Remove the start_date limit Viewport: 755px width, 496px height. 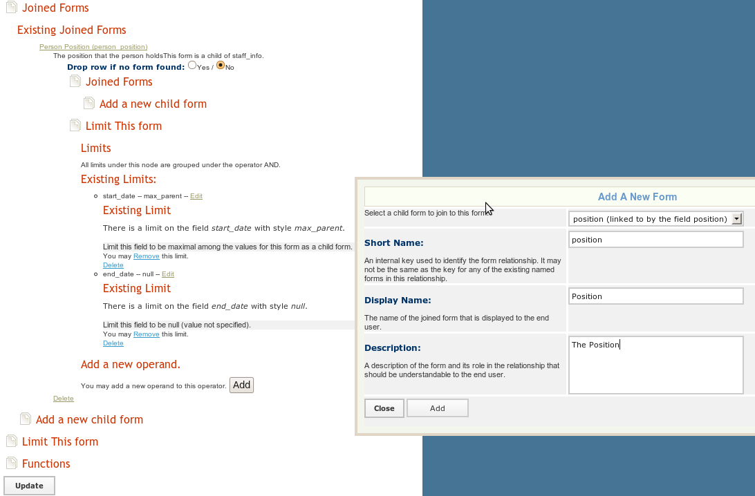pos(147,256)
